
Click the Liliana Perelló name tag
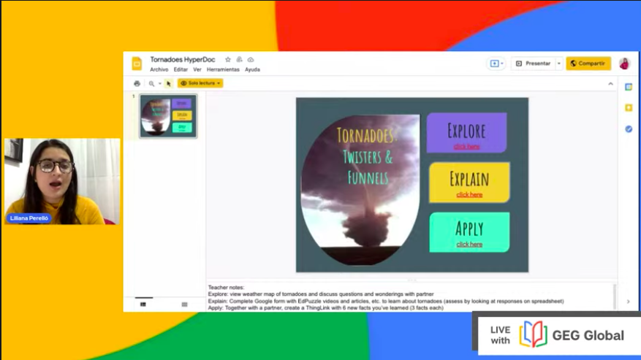point(29,218)
